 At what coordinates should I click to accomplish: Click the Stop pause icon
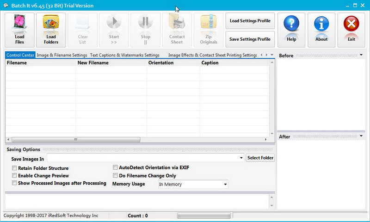(x=145, y=23)
